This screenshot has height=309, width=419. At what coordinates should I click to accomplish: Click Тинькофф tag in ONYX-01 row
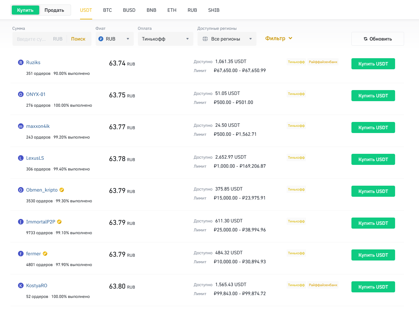tap(296, 94)
